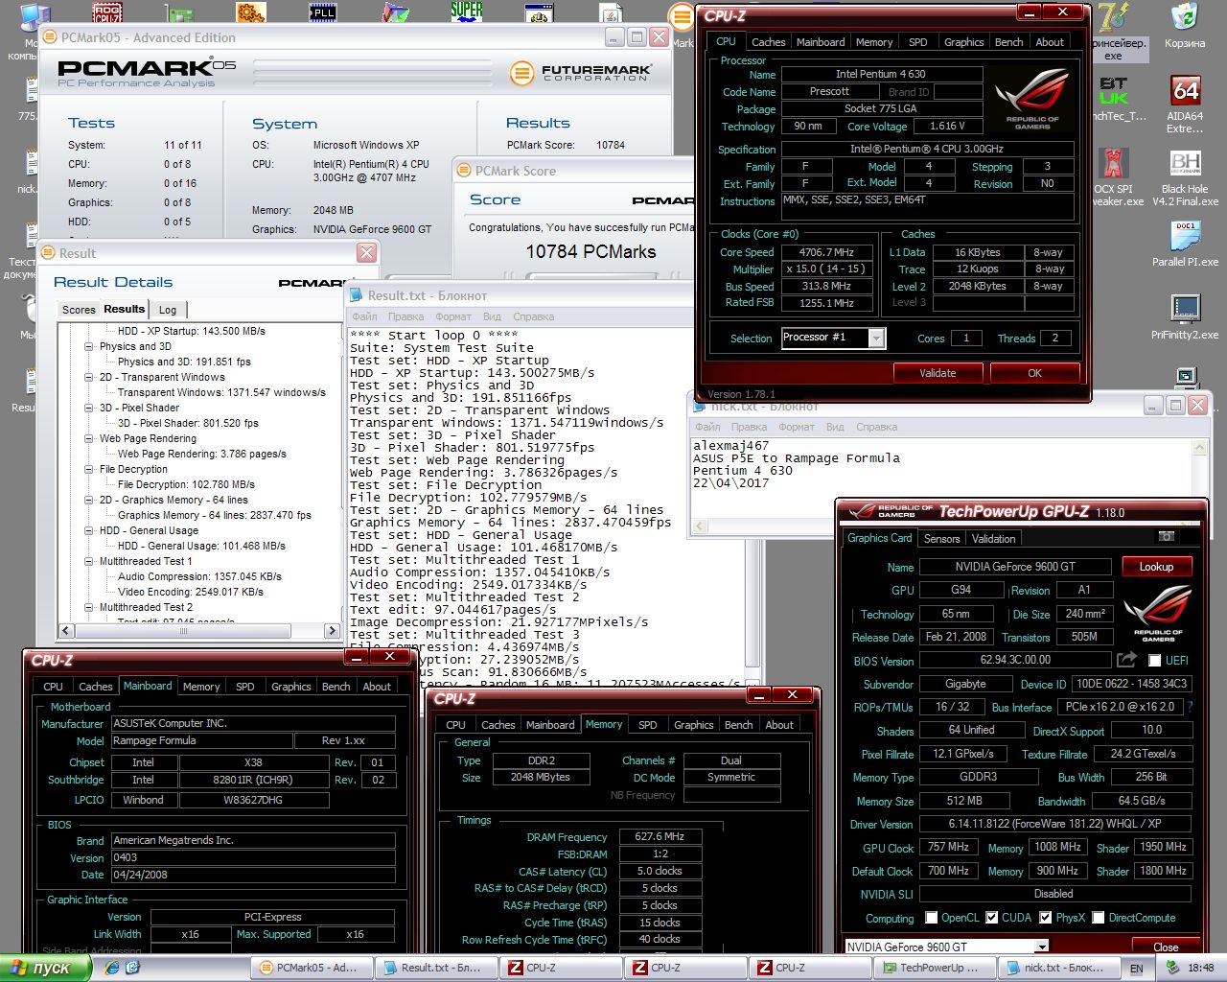Collapse the Physics and 3D tree node
Image resolution: width=1227 pixels, height=982 pixels.
coord(89,346)
